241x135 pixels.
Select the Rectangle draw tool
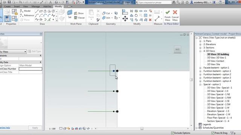tap(41, 11)
